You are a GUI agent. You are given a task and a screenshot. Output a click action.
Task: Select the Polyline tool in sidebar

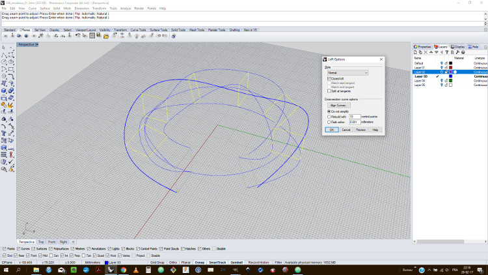pyautogui.click(x=4, y=55)
